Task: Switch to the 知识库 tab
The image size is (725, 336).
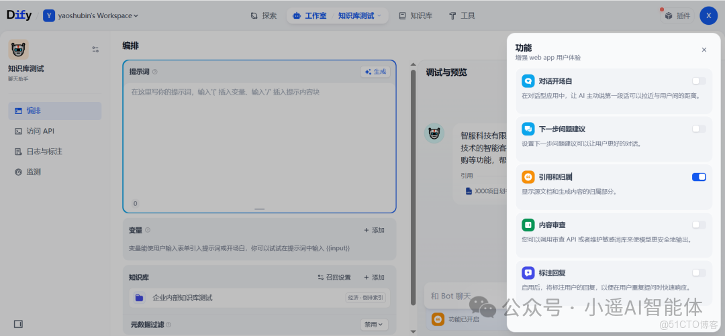Action: click(416, 15)
